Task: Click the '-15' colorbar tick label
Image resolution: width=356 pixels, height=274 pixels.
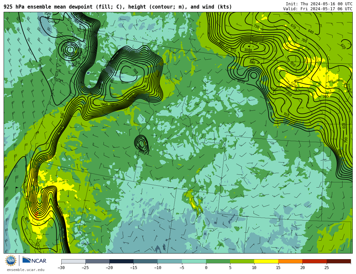Action: pyautogui.click(x=133, y=268)
